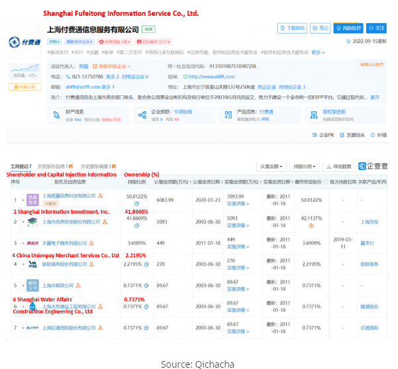Click 企业PK compare tool

pyautogui.click(x=323, y=135)
